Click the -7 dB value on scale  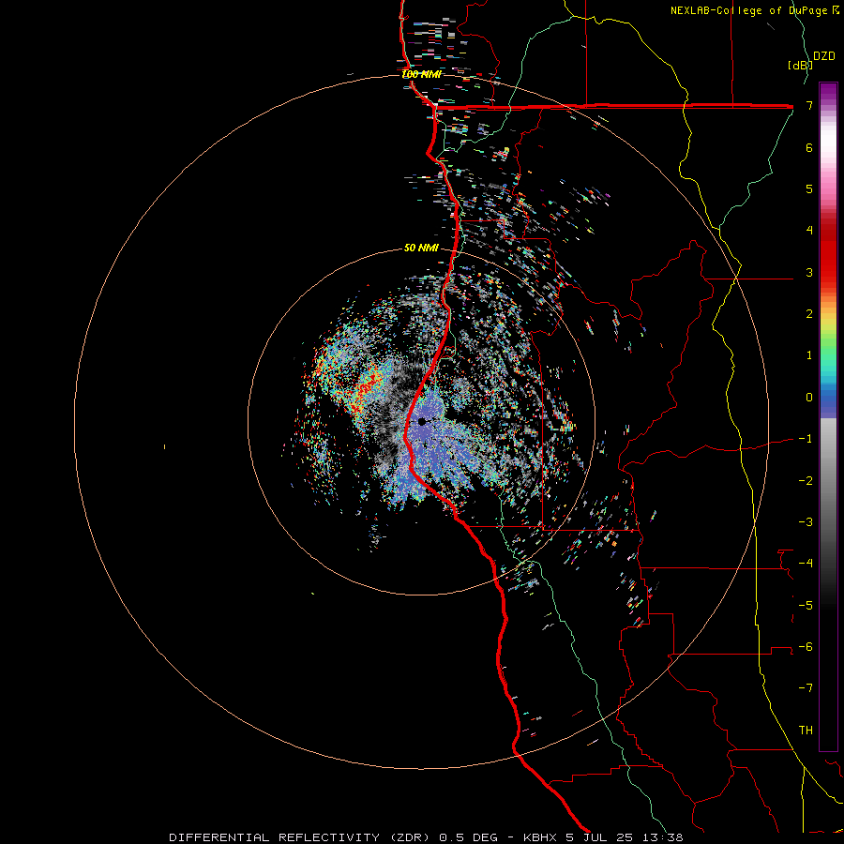coord(806,688)
